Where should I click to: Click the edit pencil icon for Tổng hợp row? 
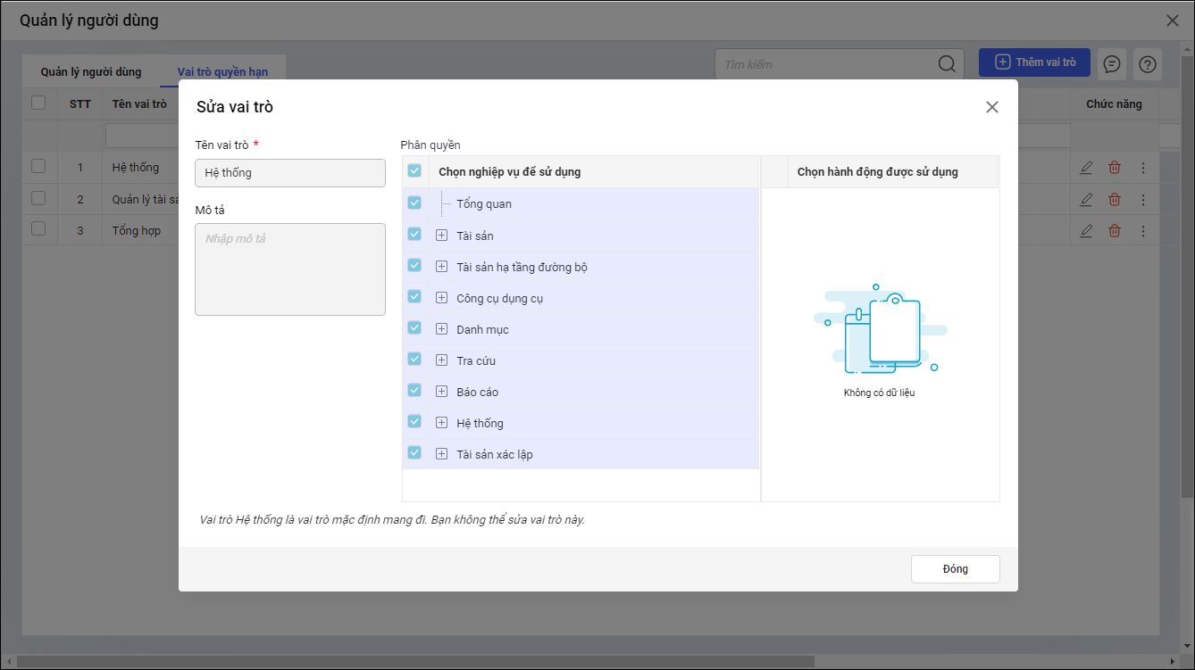tap(1086, 231)
